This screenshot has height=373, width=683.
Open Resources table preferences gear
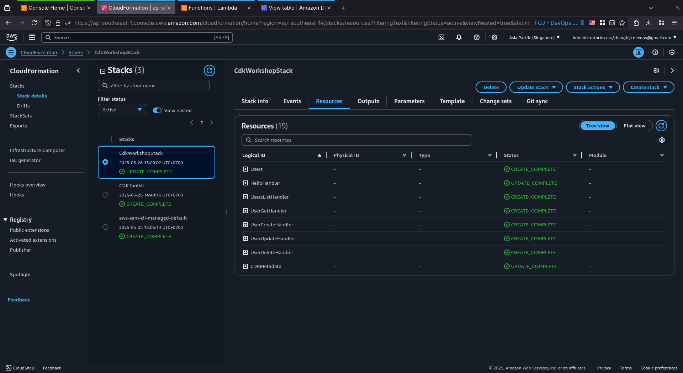point(662,140)
